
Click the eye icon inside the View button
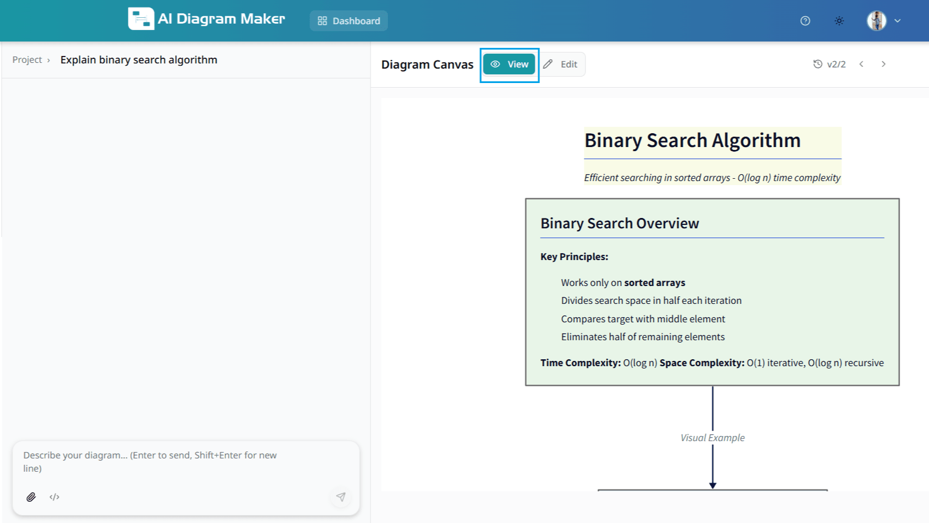496,64
